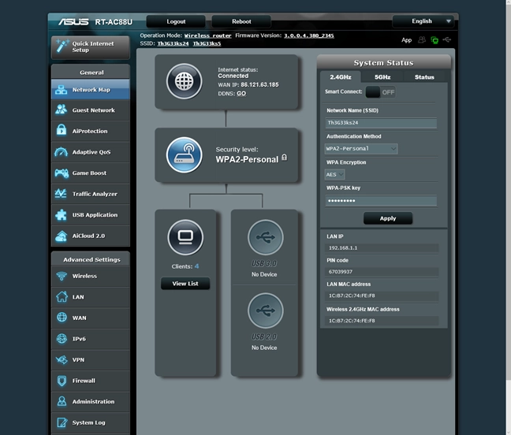This screenshot has height=435, width=511.
Task: Click the Clients computer monitor icon
Action: (x=185, y=237)
